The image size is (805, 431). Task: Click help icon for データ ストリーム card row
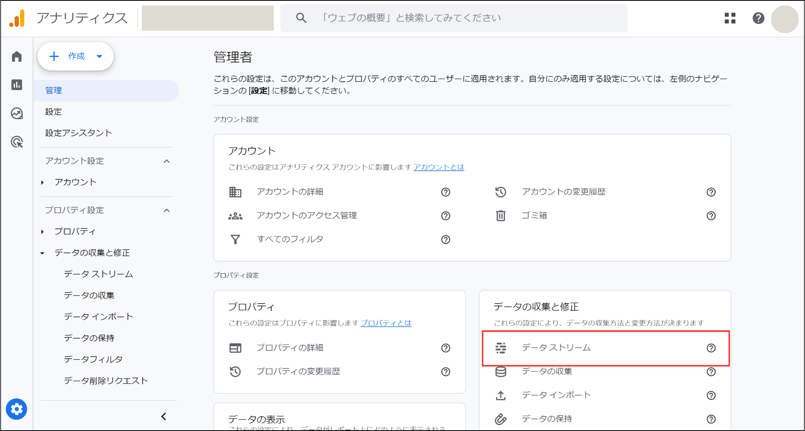(711, 348)
